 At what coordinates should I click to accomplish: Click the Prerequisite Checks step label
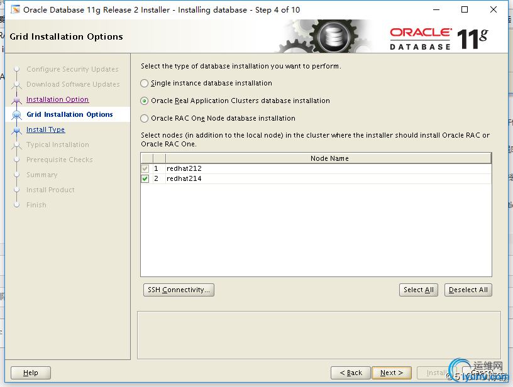60,160
